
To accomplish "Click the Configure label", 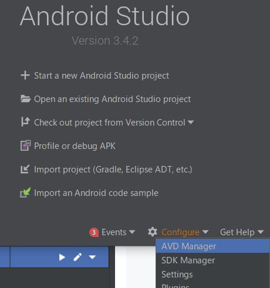I will coord(180,232).
